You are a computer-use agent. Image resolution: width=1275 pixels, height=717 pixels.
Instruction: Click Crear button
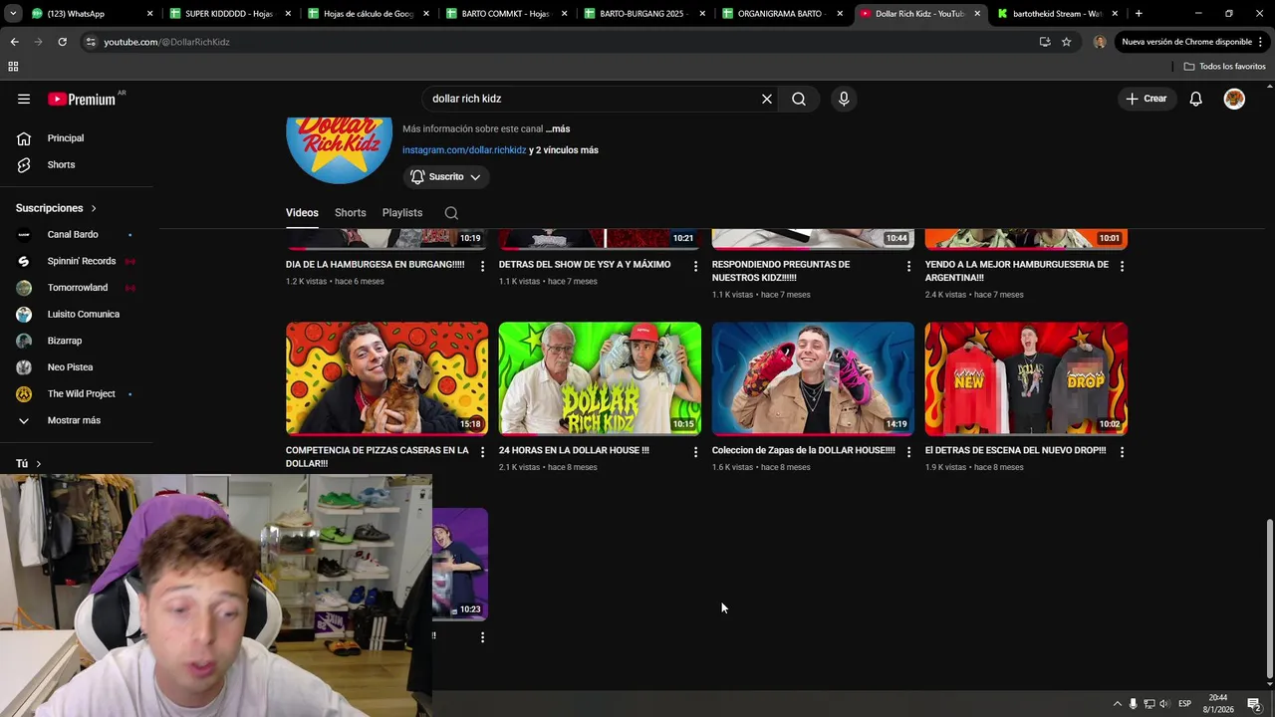[1146, 99]
